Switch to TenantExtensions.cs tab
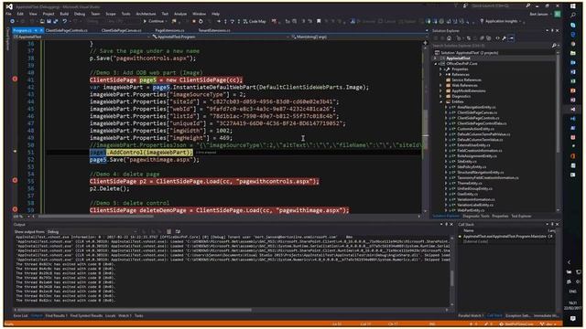Viewport: 586px width, 329px height. coord(214,30)
